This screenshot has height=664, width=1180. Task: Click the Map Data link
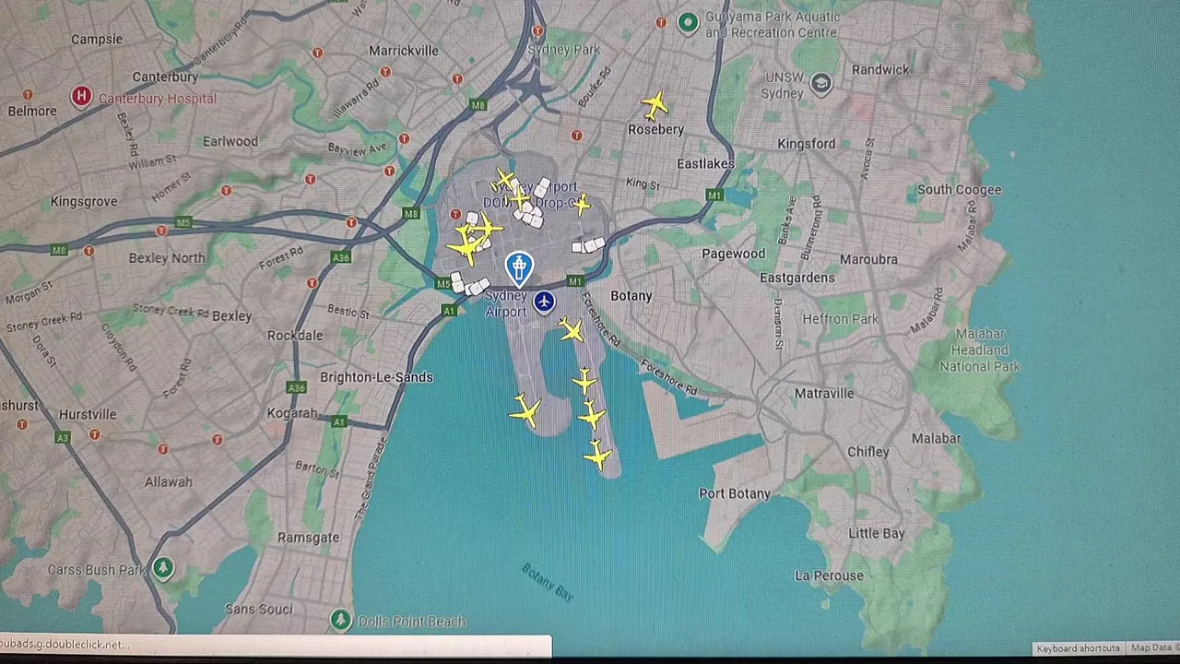click(1154, 648)
